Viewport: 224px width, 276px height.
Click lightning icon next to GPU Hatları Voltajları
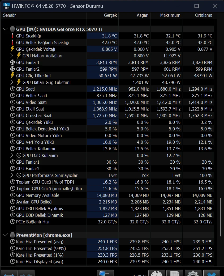(x=19, y=56)
